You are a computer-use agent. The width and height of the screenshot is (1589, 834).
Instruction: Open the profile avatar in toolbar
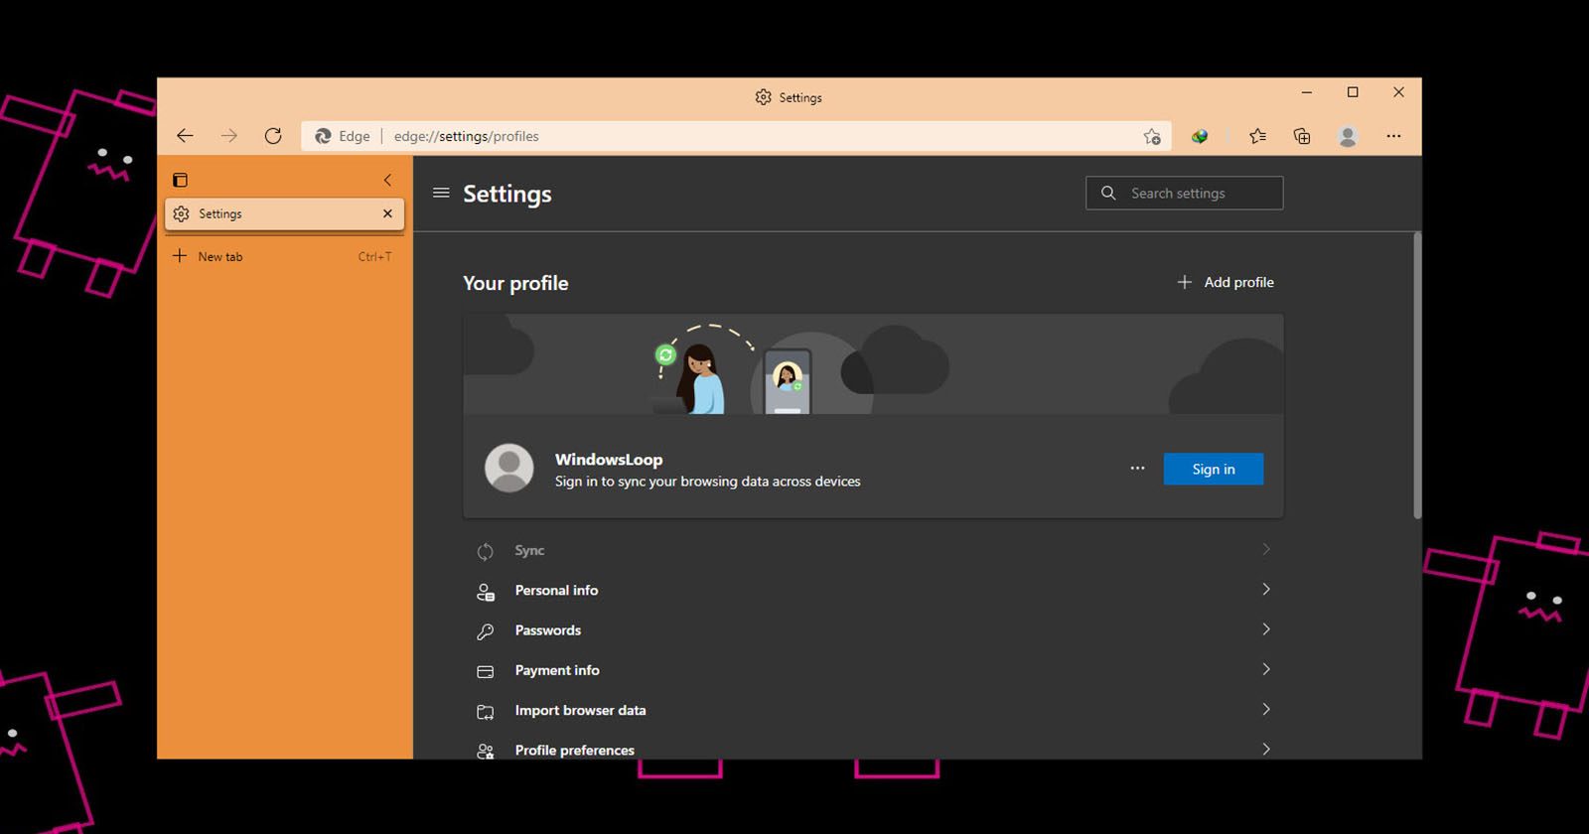1348,136
